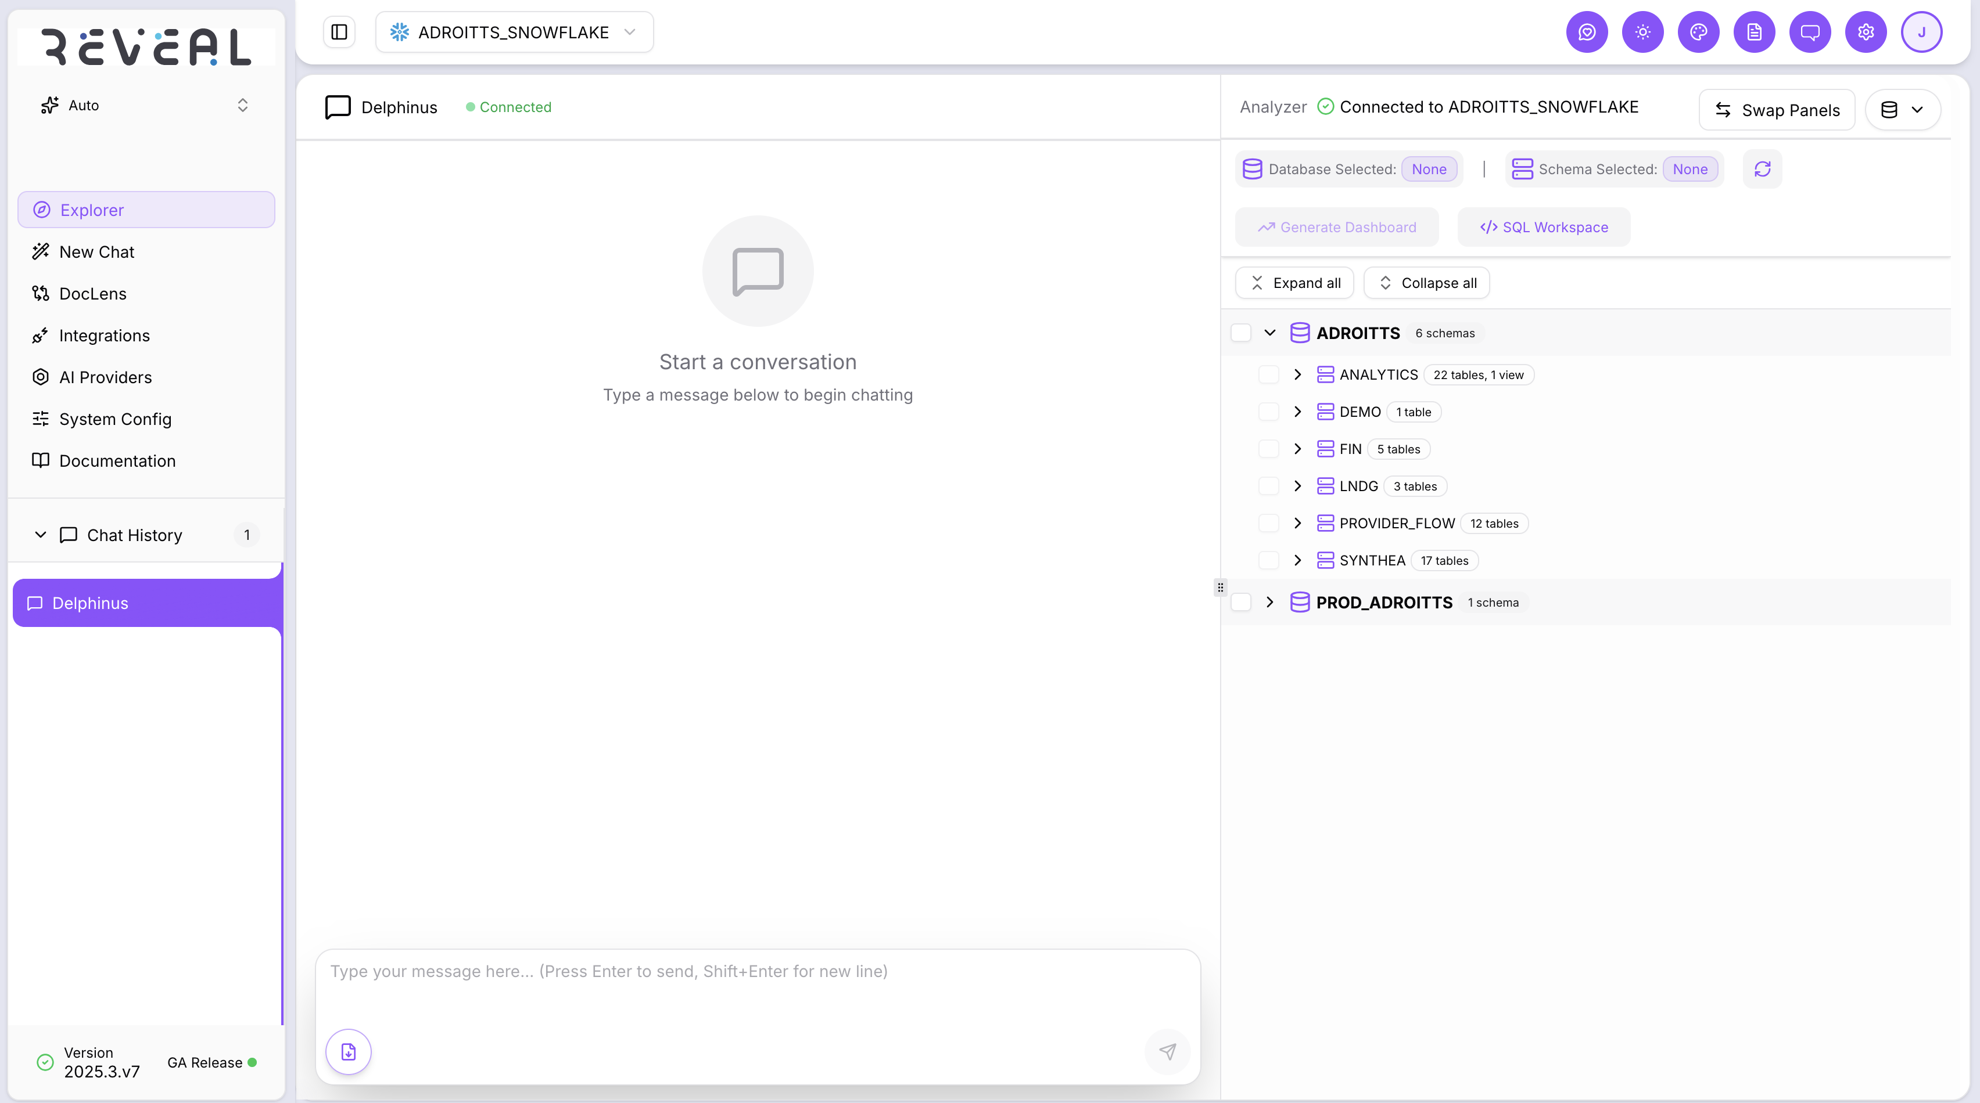Open the document icon in top bar
The height and width of the screenshot is (1103, 1980).
pyautogui.click(x=1754, y=31)
